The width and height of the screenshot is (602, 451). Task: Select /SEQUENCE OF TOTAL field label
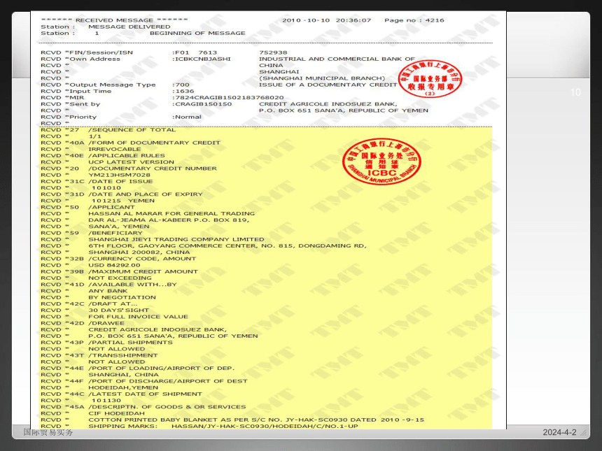[132, 129]
